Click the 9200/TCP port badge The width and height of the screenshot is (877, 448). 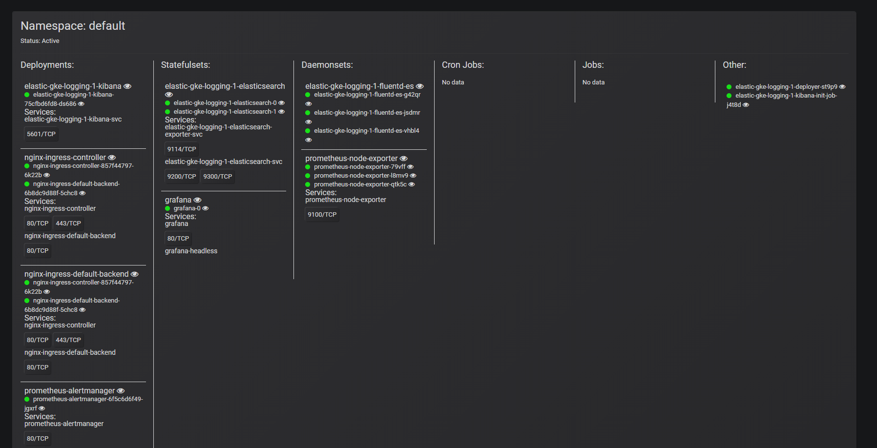point(182,177)
